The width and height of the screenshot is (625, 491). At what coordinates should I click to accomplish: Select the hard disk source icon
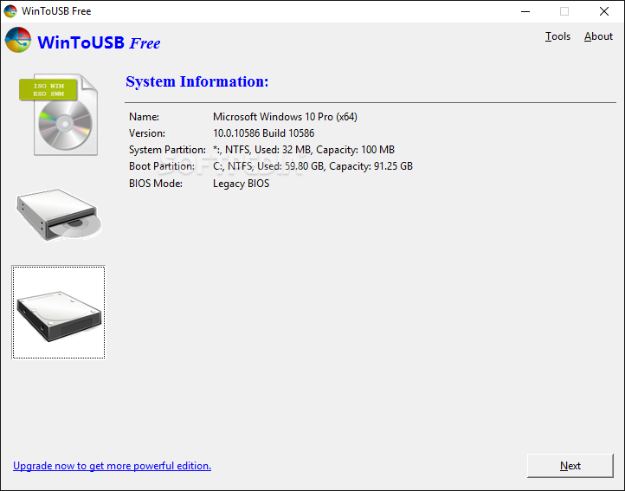59,313
